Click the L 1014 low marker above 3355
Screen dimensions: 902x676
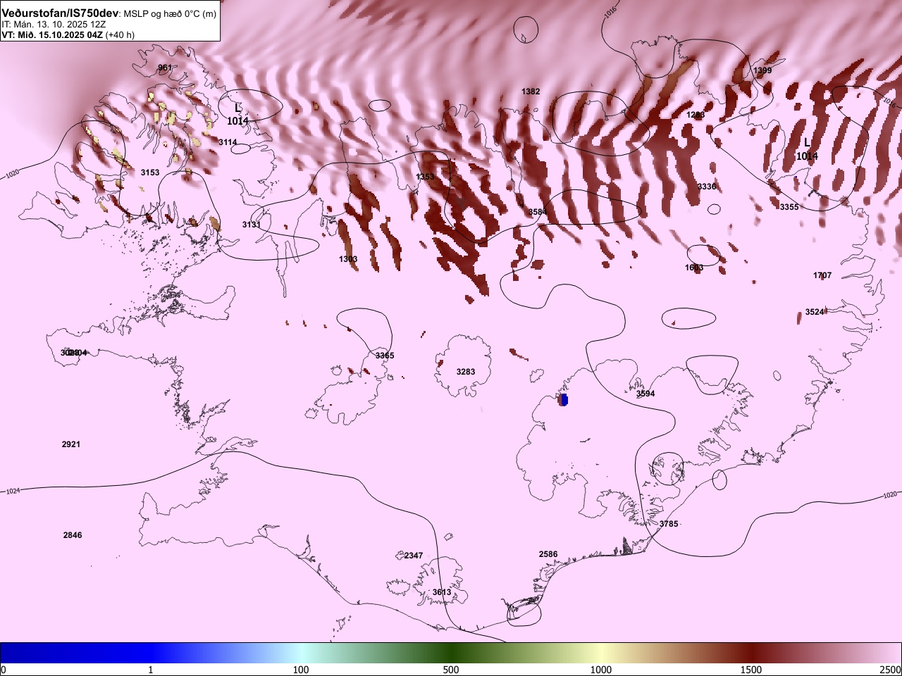pos(807,149)
